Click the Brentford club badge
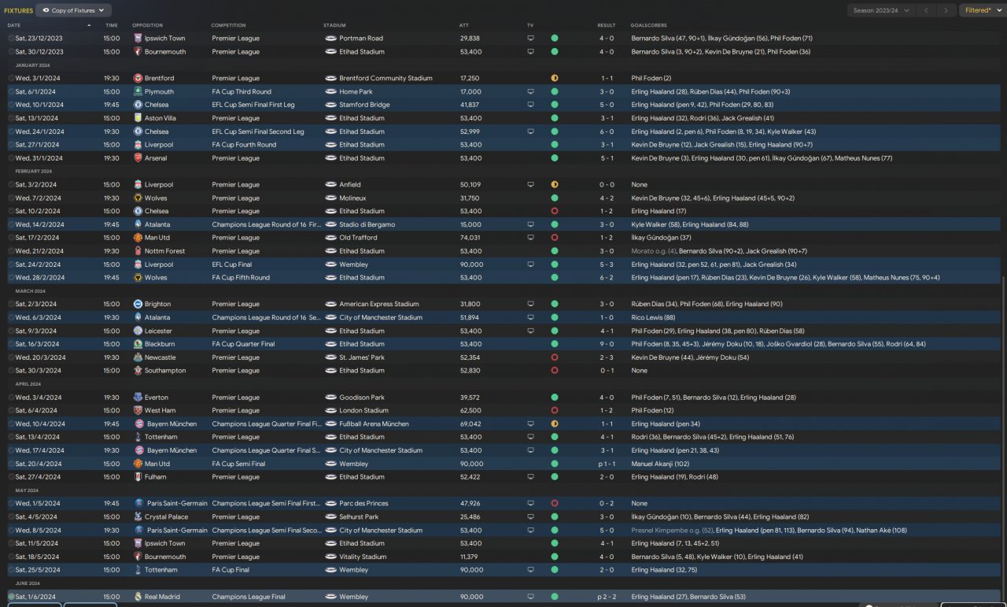The width and height of the screenshot is (1007, 607). [x=138, y=78]
